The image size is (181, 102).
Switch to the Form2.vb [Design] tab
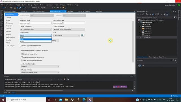pos(84,11)
